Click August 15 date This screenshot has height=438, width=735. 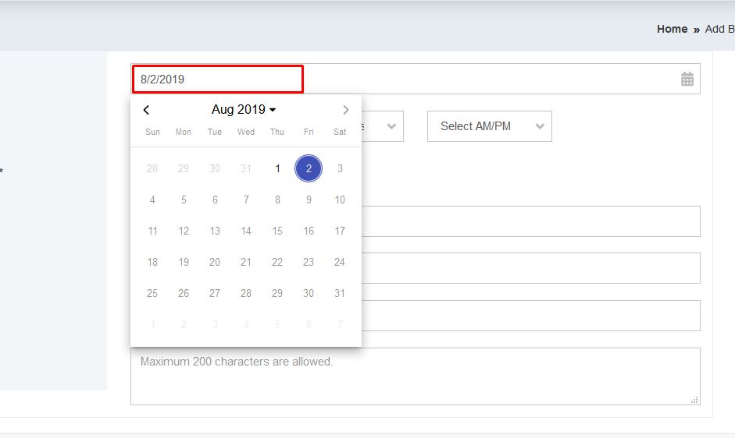coord(277,231)
